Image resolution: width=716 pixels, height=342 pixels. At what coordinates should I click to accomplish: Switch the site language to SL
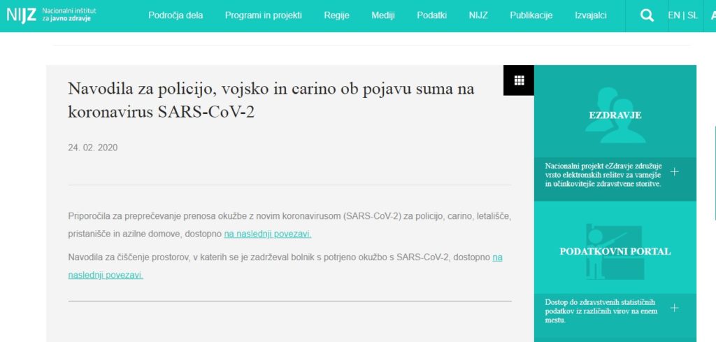tap(692, 15)
